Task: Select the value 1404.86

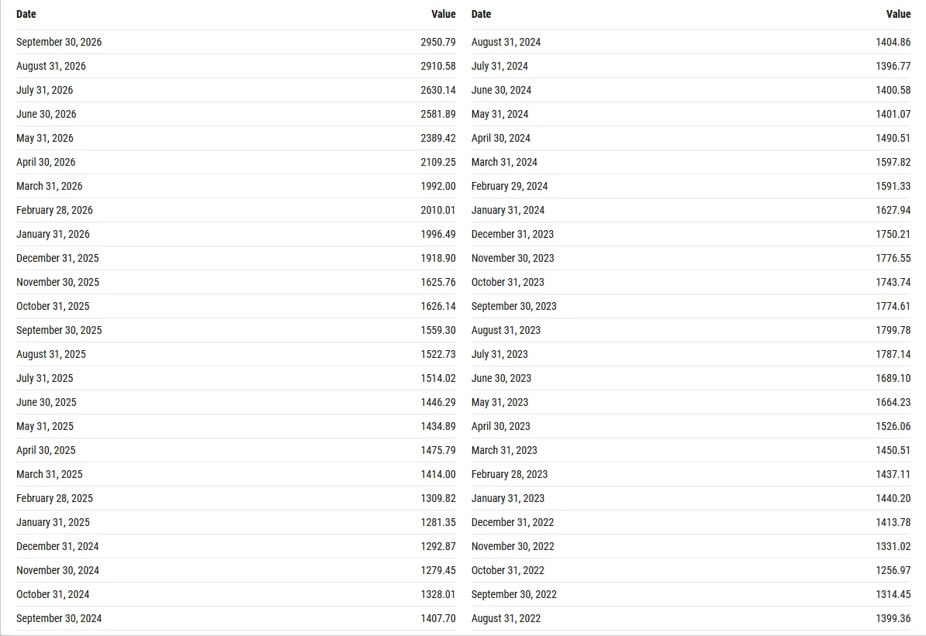Action: click(x=893, y=42)
